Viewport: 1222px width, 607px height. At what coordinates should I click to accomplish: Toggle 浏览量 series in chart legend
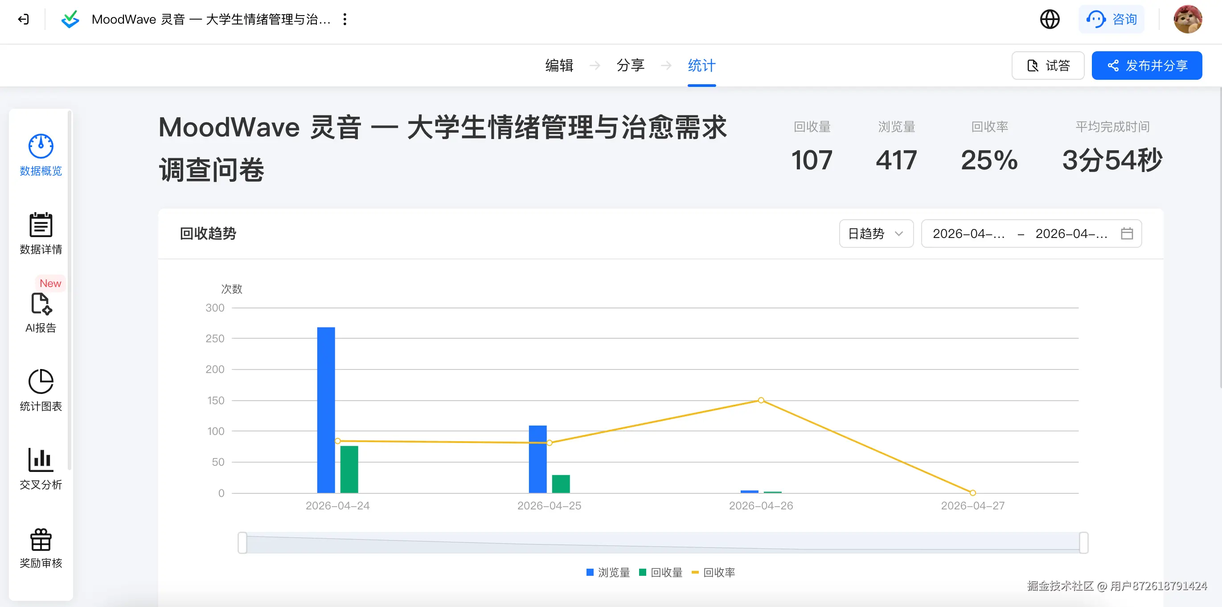click(x=608, y=572)
